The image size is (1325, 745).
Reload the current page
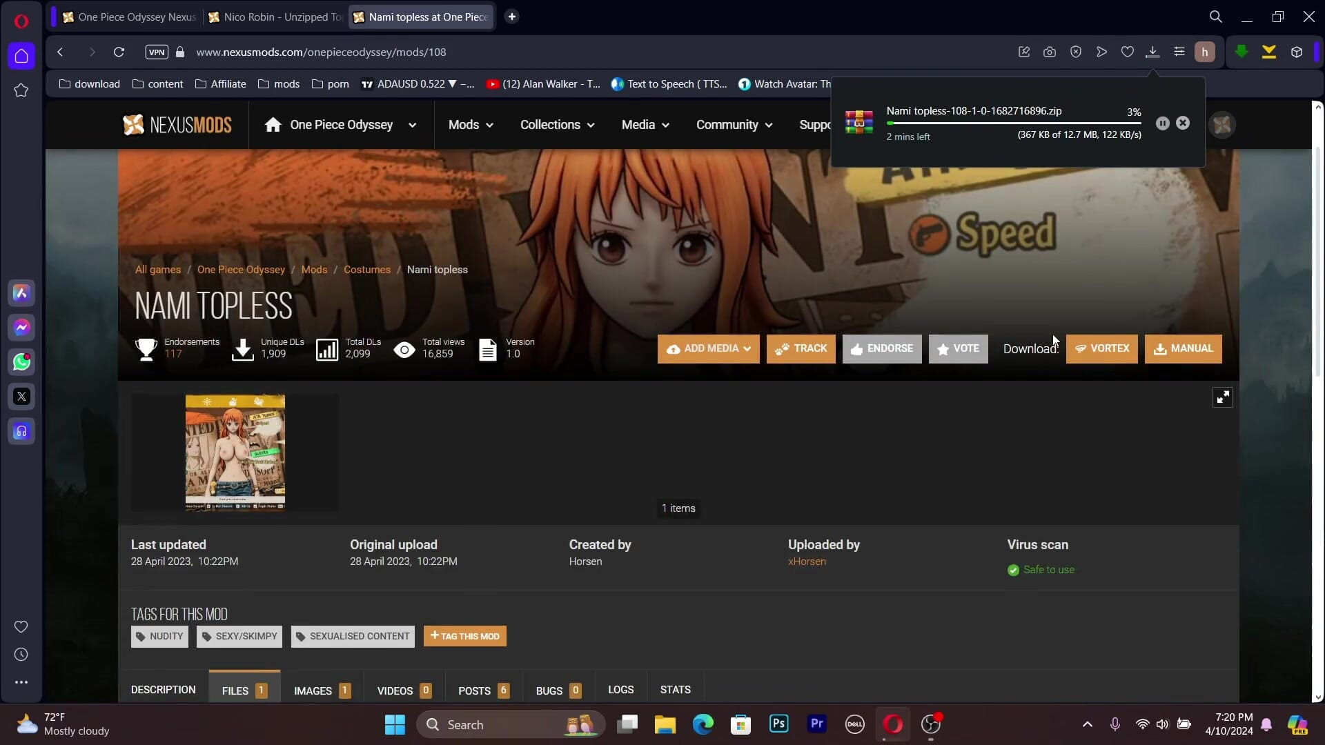coord(119,52)
